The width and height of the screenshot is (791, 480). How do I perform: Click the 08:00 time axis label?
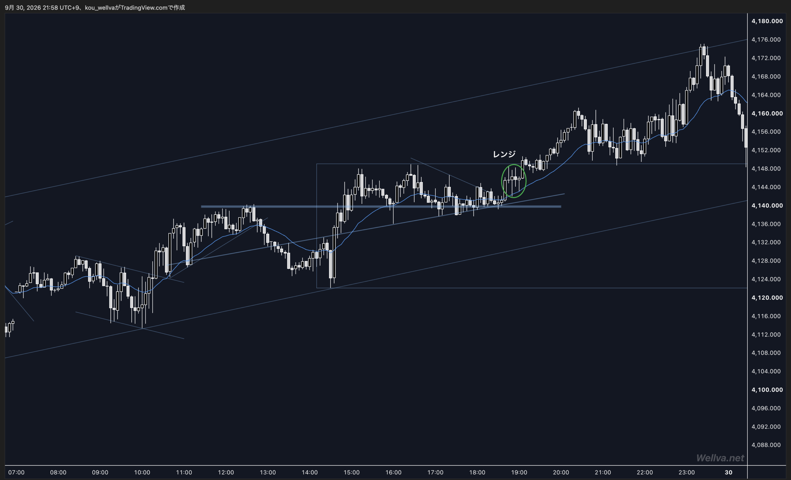point(58,472)
